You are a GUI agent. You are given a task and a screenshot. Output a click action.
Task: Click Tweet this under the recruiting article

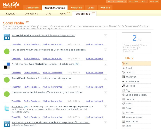16,44
